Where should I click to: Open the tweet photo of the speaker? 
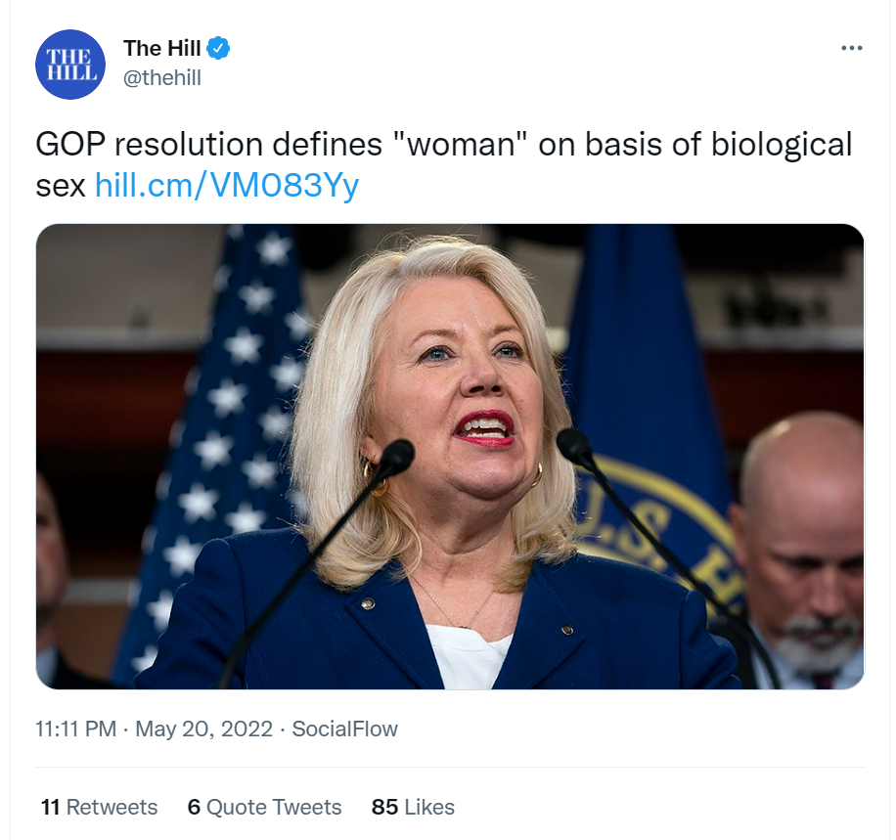450,456
